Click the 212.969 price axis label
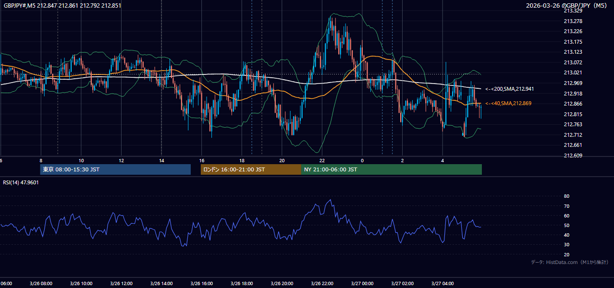Viewport: 614px width, 288px height. pos(573,83)
